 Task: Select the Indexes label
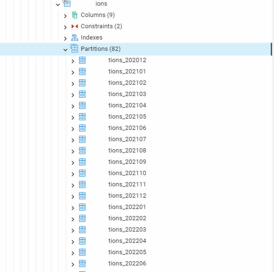(x=92, y=38)
